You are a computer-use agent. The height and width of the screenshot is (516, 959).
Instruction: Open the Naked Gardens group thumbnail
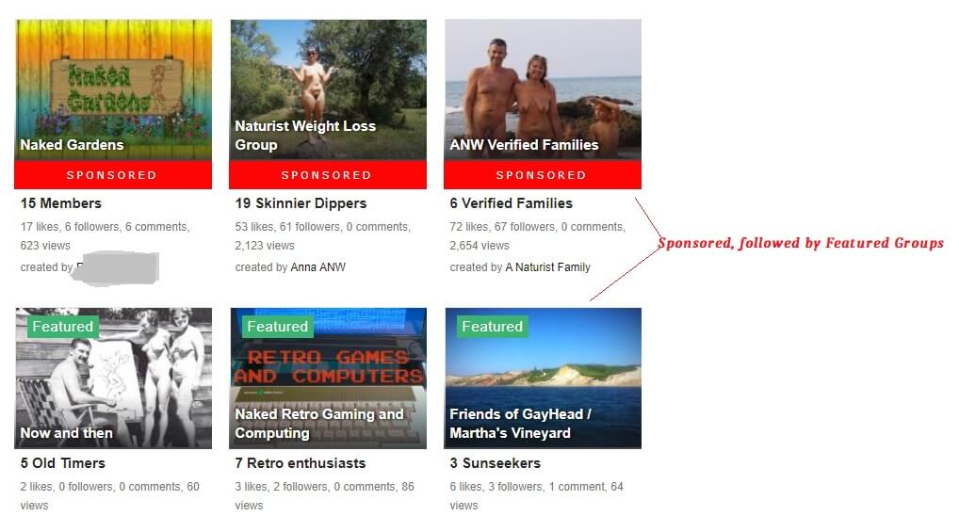coord(113,89)
